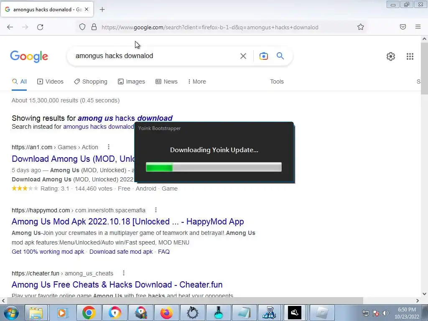
Task: Open the teal flask app in taskbar
Action: point(218,313)
